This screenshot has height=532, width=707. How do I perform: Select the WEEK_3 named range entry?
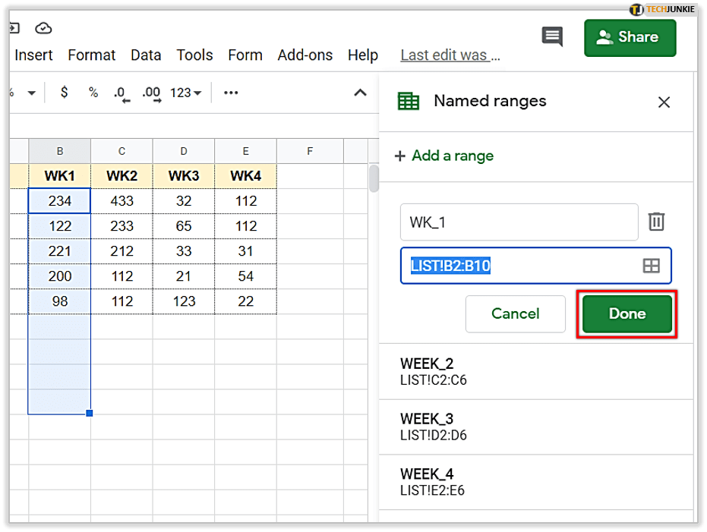tap(535, 427)
